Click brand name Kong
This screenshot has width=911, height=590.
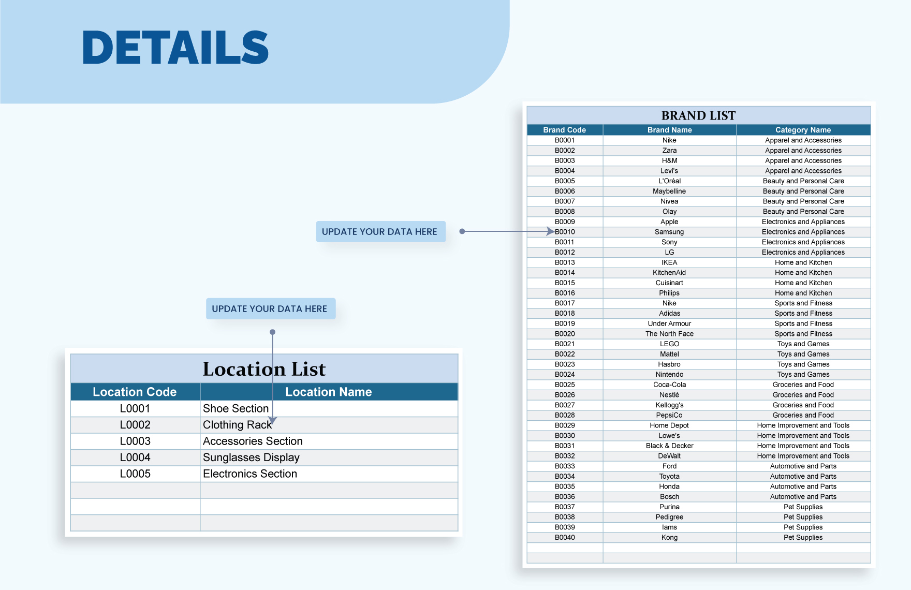tap(669, 537)
